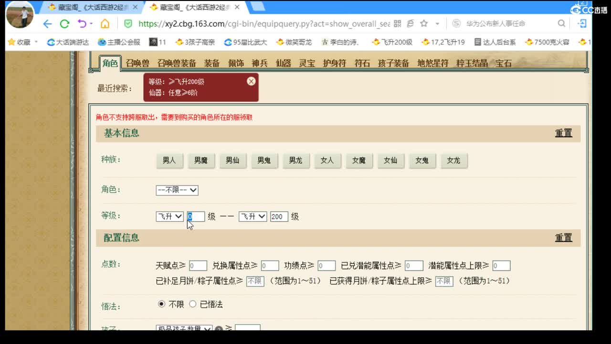This screenshot has width=611, height=344.
Task: Open the maximum level 飞升 dropdown
Action: [x=253, y=216]
